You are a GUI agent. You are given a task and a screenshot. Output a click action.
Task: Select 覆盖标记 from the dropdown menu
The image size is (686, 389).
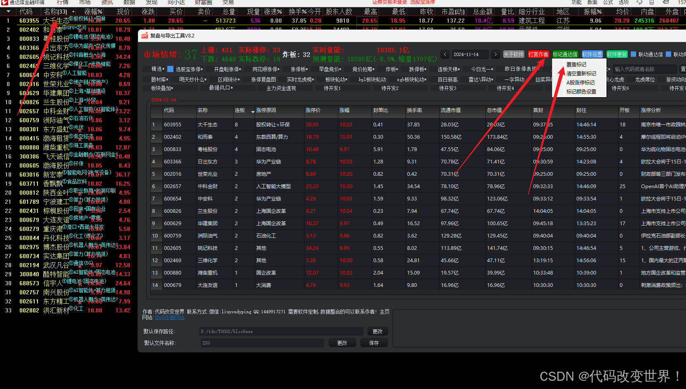tap(576, 65)
